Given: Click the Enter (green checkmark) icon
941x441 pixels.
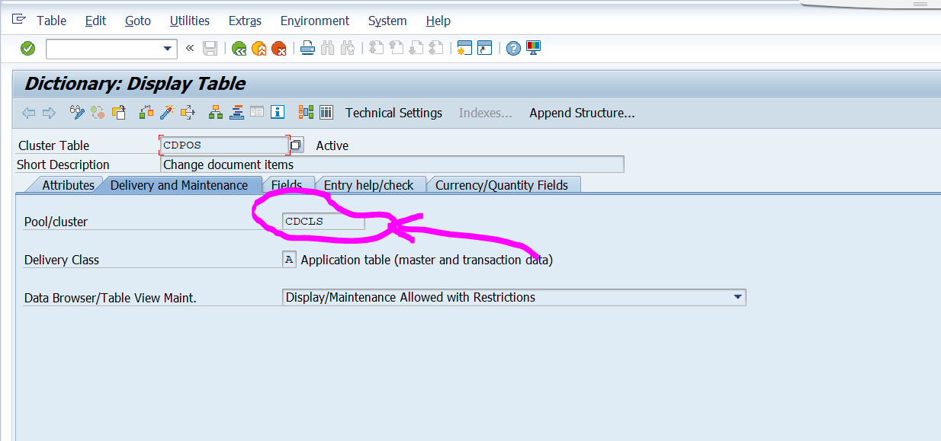Looking at the screenshot, I should coord(27,48).
